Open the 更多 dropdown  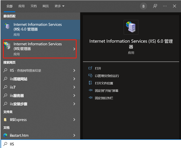coord(59,6)
